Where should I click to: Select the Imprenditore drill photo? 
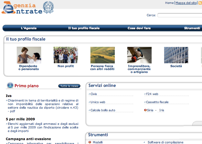click(x=139, y=55)
